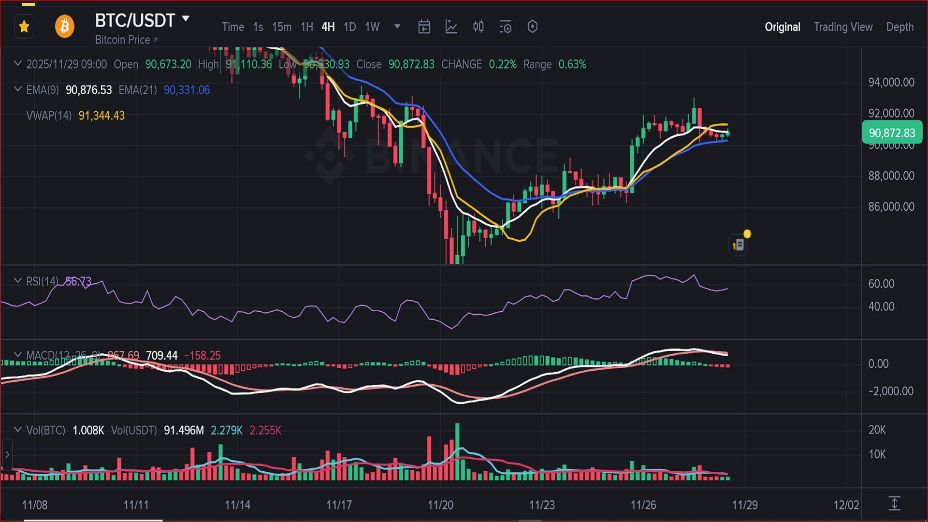
Task: Click the auto-fit price scale icon
Action: (894, 504)
